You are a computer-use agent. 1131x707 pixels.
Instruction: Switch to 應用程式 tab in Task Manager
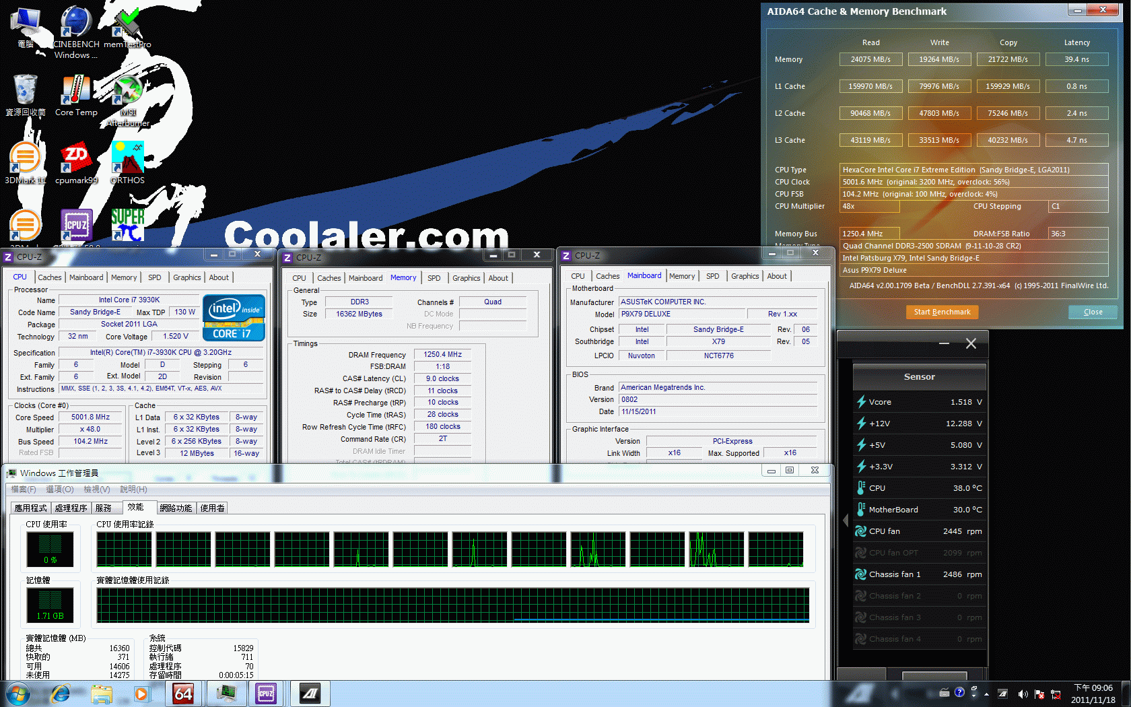click(x=31, y=508)
